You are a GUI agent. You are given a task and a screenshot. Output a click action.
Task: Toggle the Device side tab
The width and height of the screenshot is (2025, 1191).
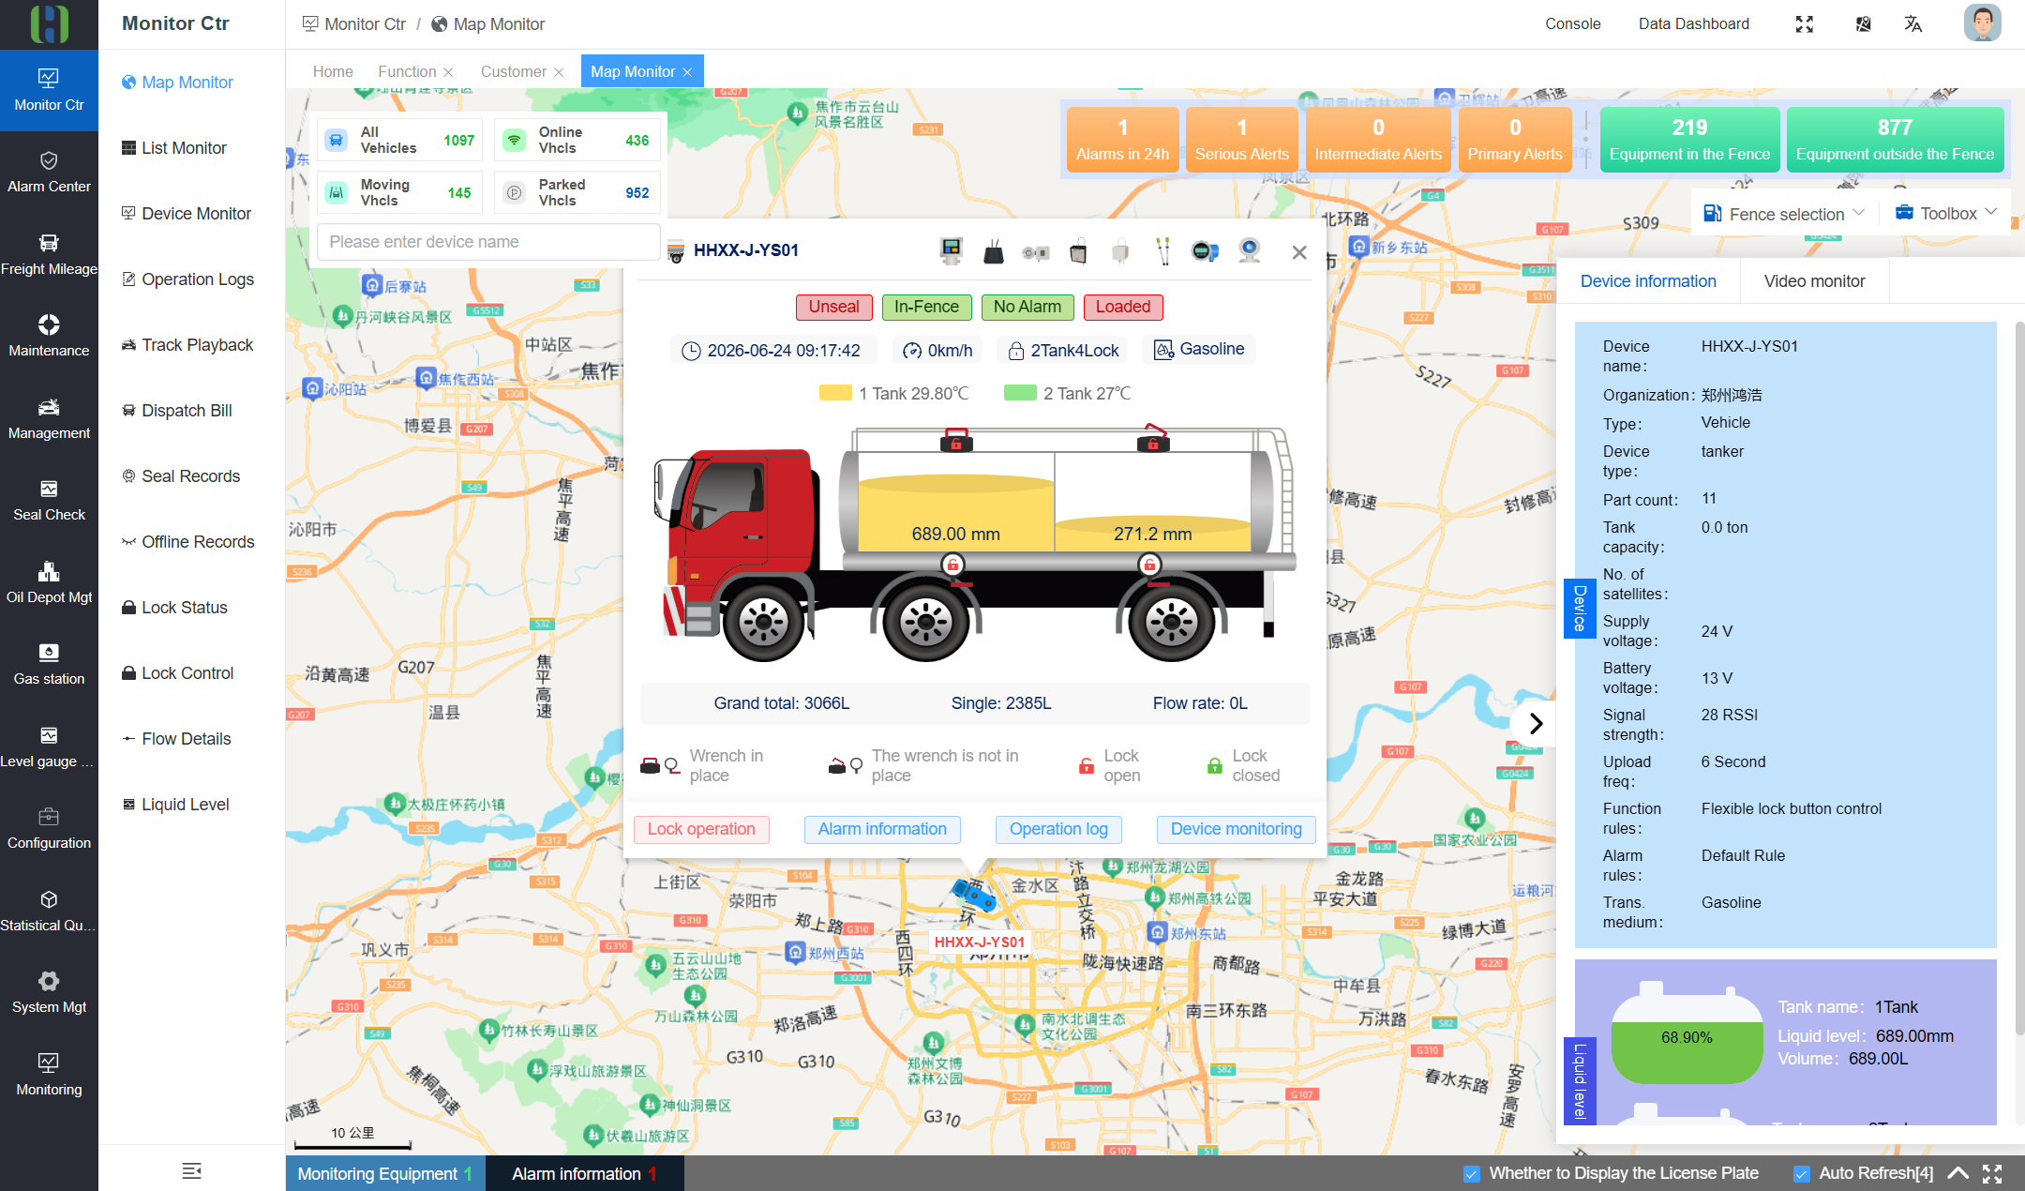coord(1579,608)
